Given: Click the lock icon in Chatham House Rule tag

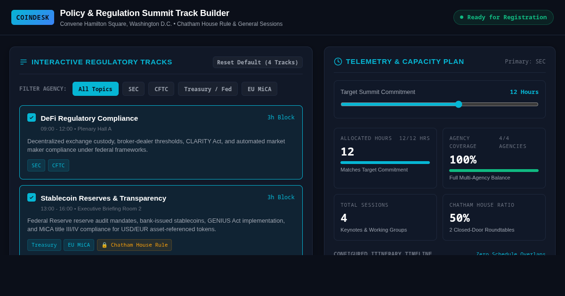Looking at the screenshot, I should [105, 245].
